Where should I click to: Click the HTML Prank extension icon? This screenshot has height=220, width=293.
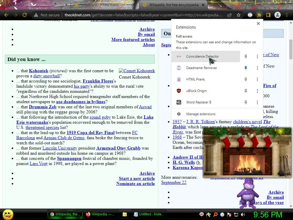(x=179, y=79)
